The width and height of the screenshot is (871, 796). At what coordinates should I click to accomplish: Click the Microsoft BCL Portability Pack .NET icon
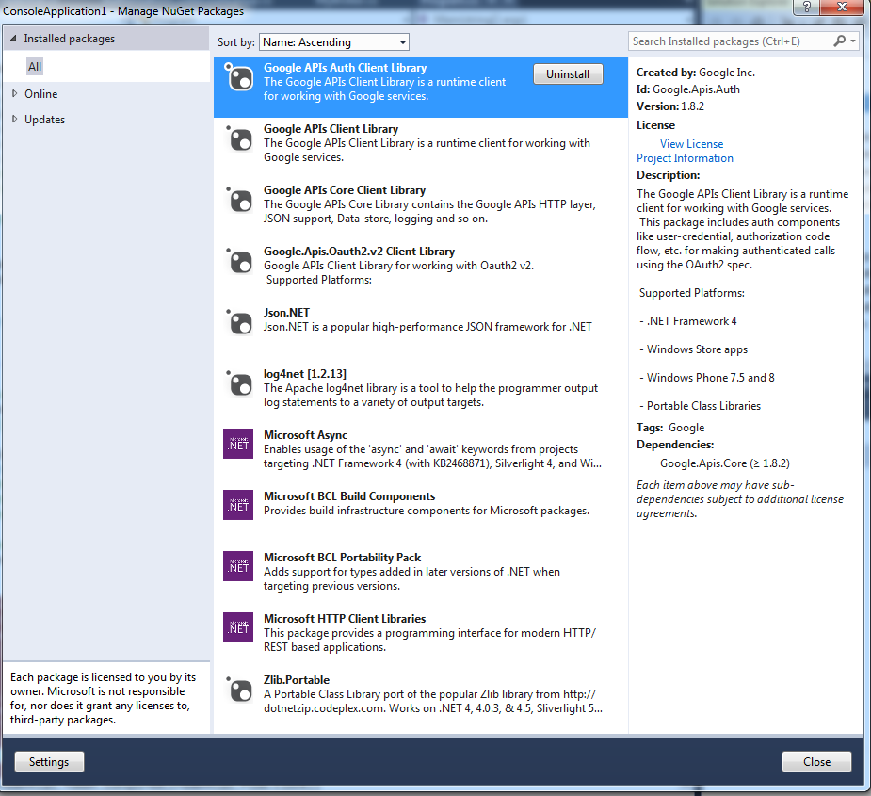point(238,566)
